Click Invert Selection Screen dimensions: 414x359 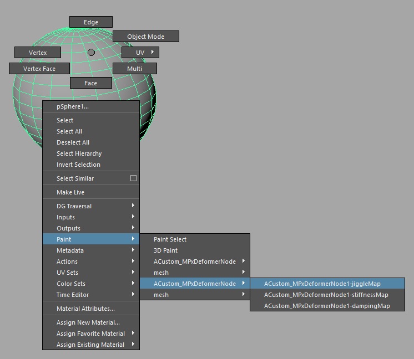click(x=78, y=165)
